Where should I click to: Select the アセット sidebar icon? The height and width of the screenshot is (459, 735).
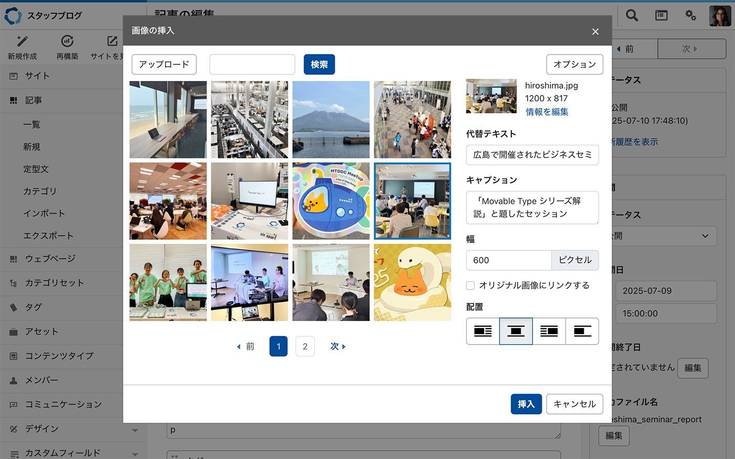(13, 332)
